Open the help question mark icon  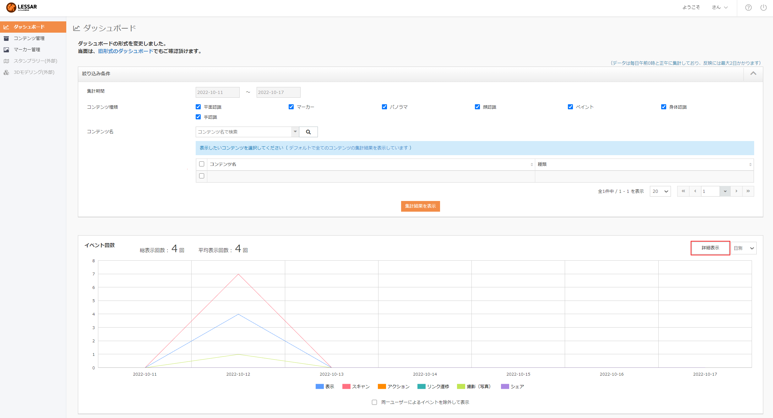(x=749, y=8)
